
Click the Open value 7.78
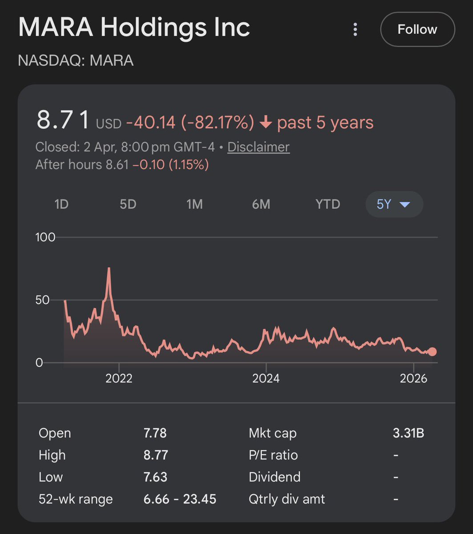[x=155, y=433]
